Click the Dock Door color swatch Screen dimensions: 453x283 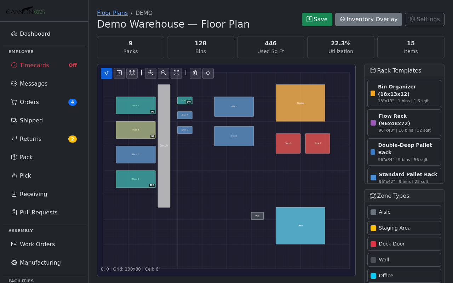pos(373,244)
